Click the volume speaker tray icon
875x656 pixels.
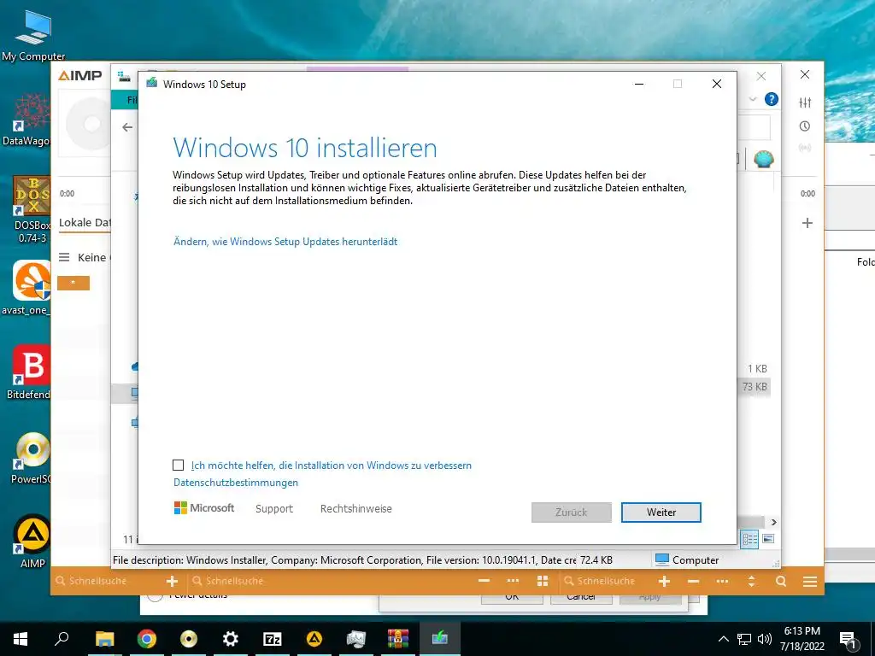coord(765,639)
